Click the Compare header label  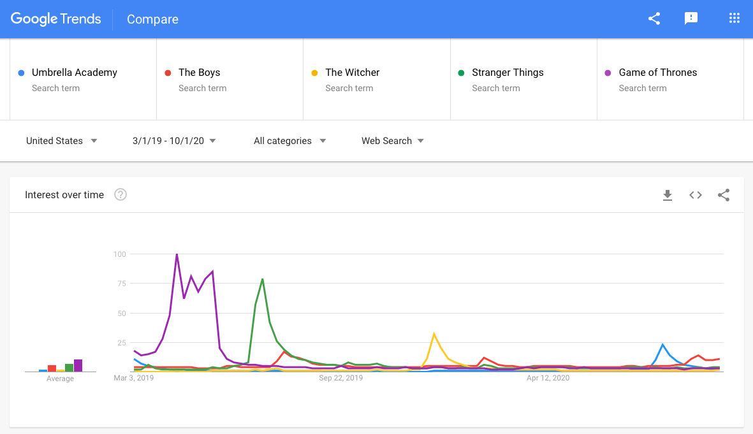click(152, 19)
